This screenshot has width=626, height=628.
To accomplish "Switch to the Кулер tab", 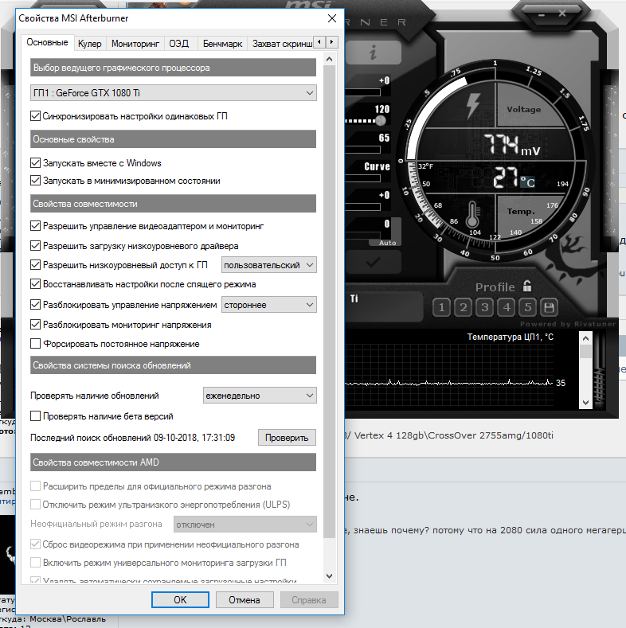I will [90, 44].
